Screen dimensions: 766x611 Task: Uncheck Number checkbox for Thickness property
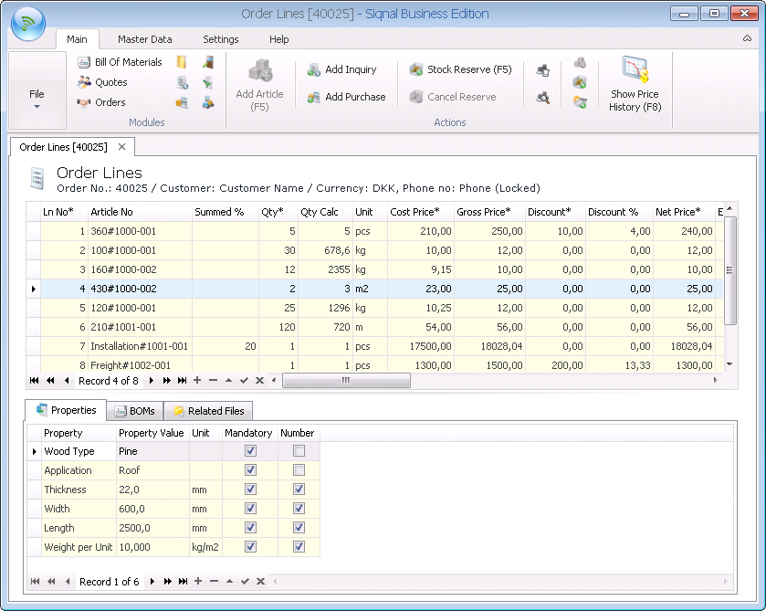(x=299, y=490)
